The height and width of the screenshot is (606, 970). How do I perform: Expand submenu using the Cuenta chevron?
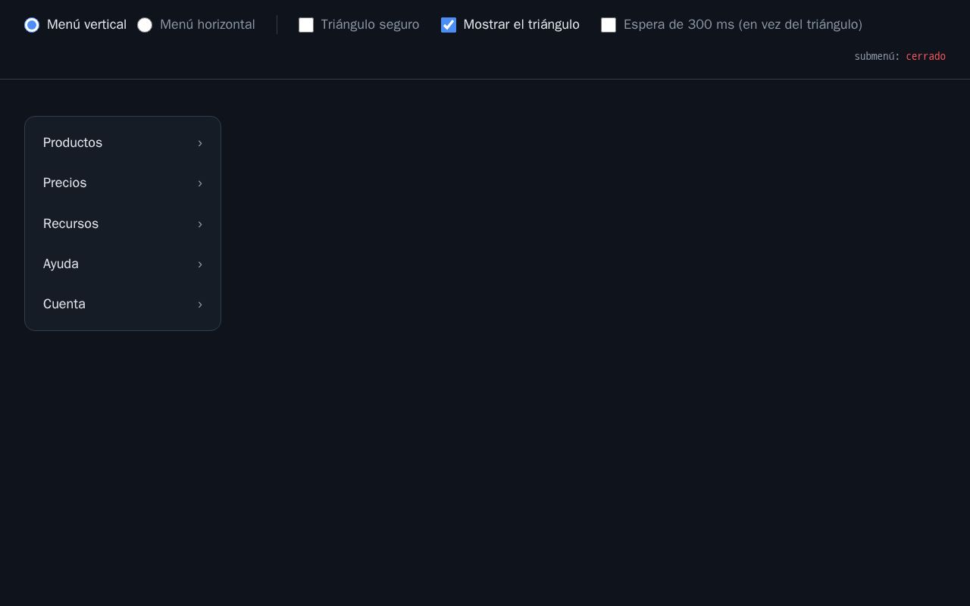click(x=200, y=305)
